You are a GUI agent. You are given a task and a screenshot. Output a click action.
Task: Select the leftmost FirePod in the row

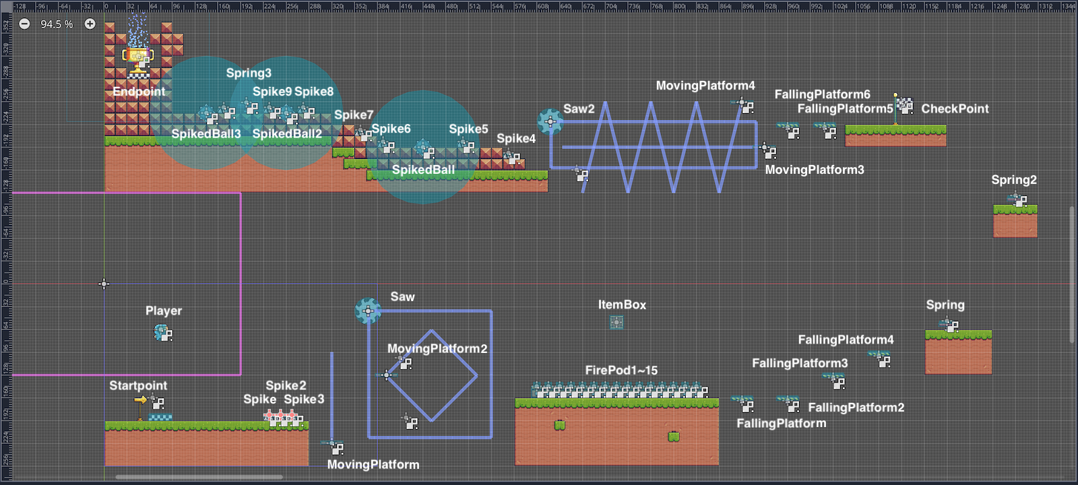click(x=538, y=390)
